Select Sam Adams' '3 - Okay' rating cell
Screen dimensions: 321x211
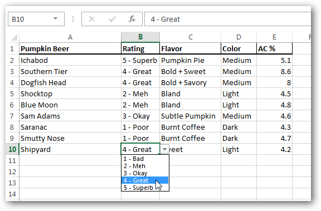click(x=140, y=116)
